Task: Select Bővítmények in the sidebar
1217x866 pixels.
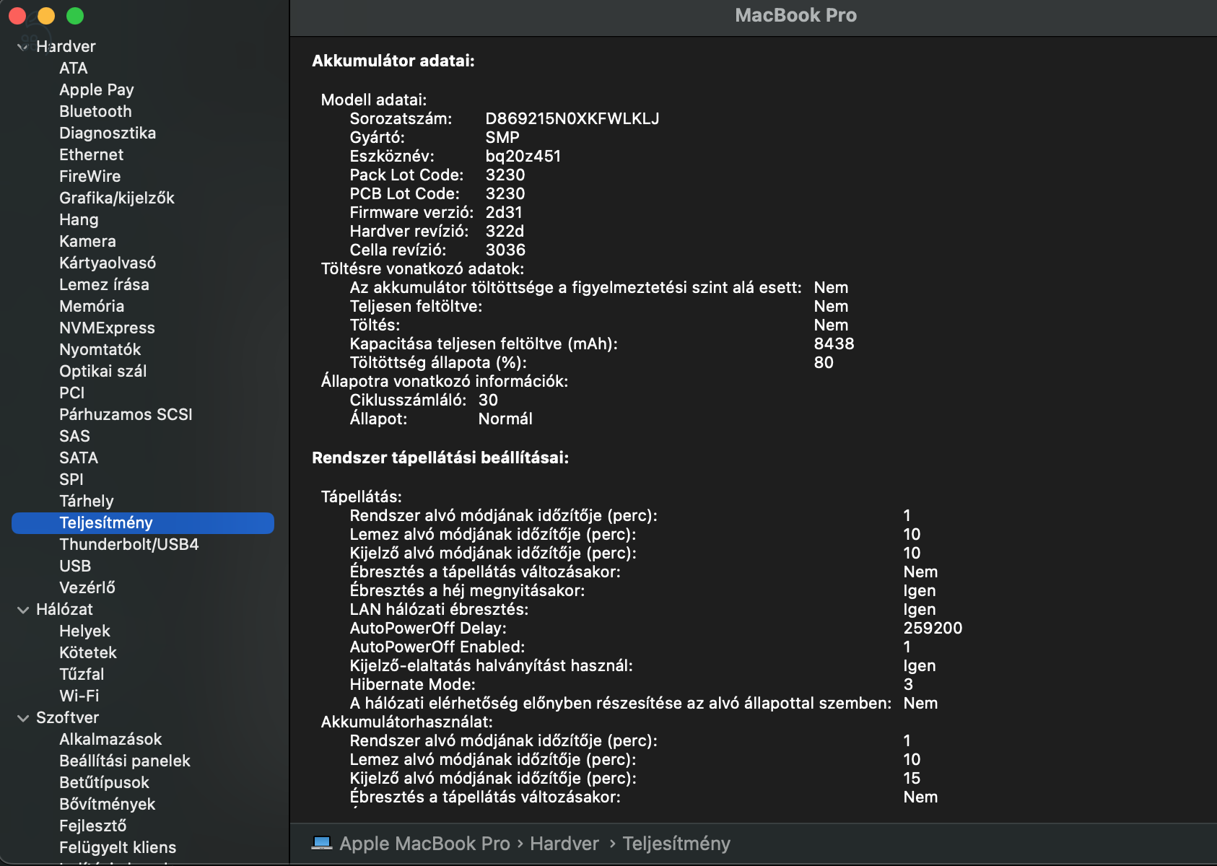Action: (x=108, y=804)
